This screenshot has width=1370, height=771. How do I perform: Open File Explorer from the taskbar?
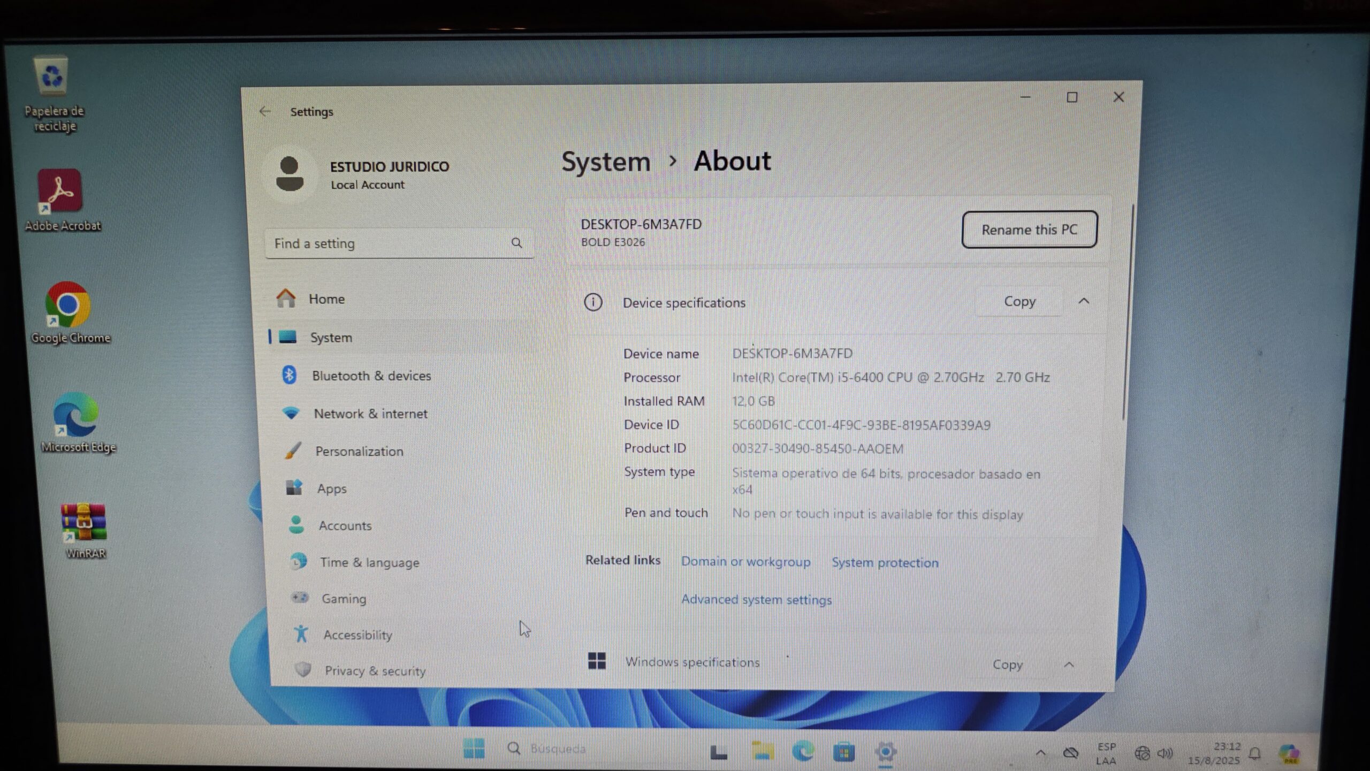pyautogui.click(x=762, y=752)
